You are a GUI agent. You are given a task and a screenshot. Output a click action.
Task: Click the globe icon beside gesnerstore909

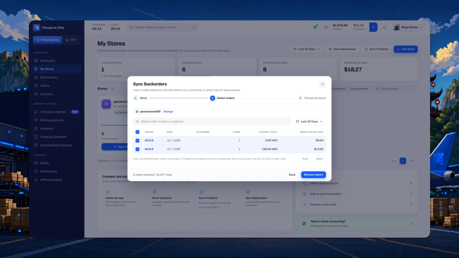pos(137,112)
